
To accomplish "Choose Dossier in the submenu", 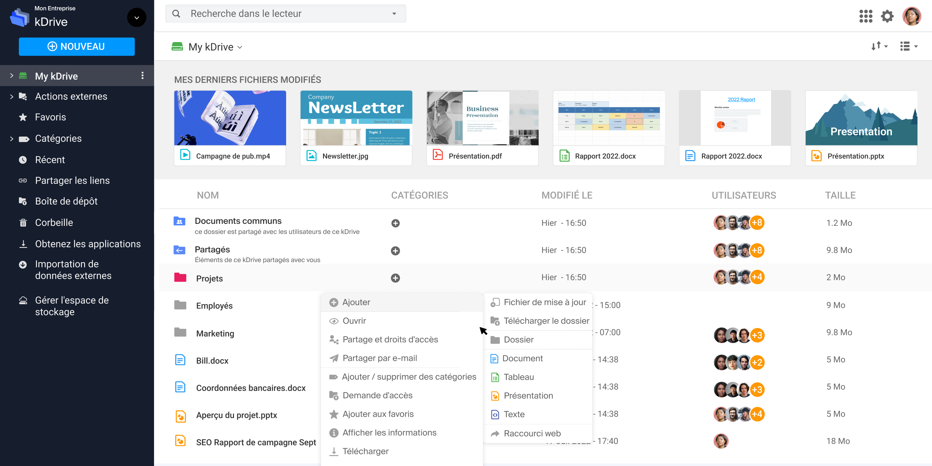I will click(518, 339).
